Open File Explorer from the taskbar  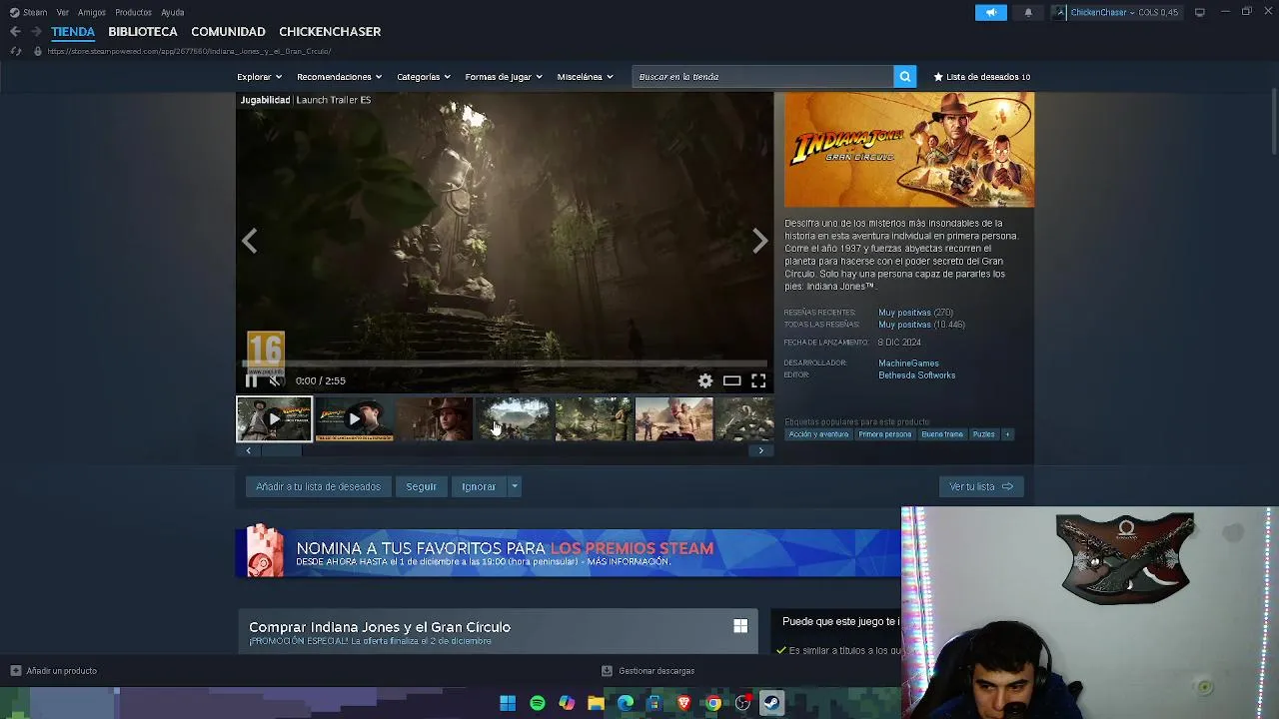tap(596, 703)
